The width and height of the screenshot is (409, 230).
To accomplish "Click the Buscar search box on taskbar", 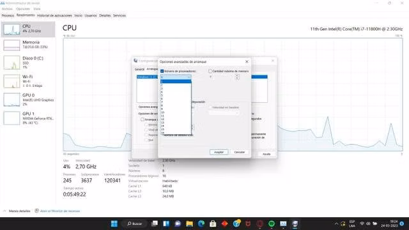I will point(135,224).
